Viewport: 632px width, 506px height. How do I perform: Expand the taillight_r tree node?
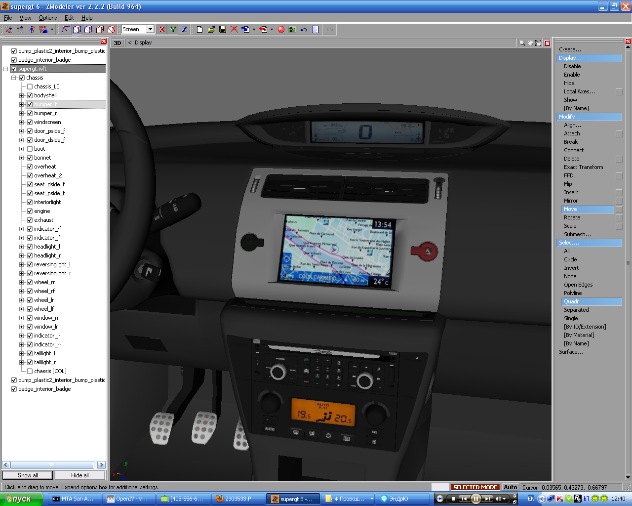[x=22, y=362]
